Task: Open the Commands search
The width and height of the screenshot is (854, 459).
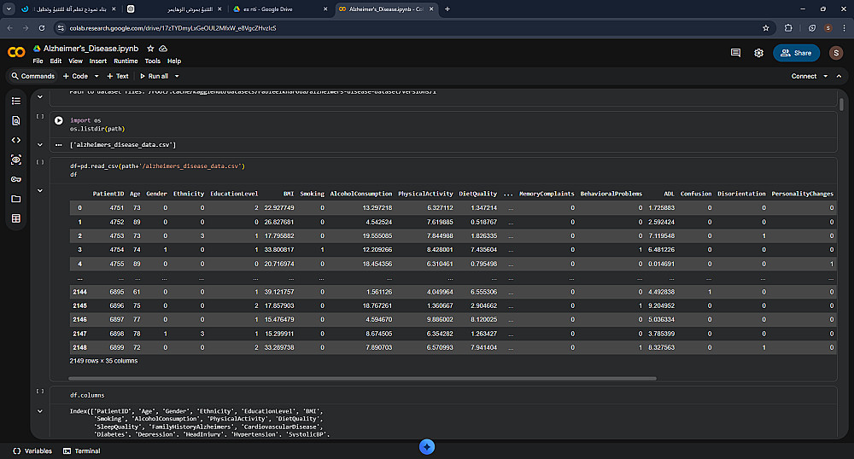Action: (x=33, y=76)
